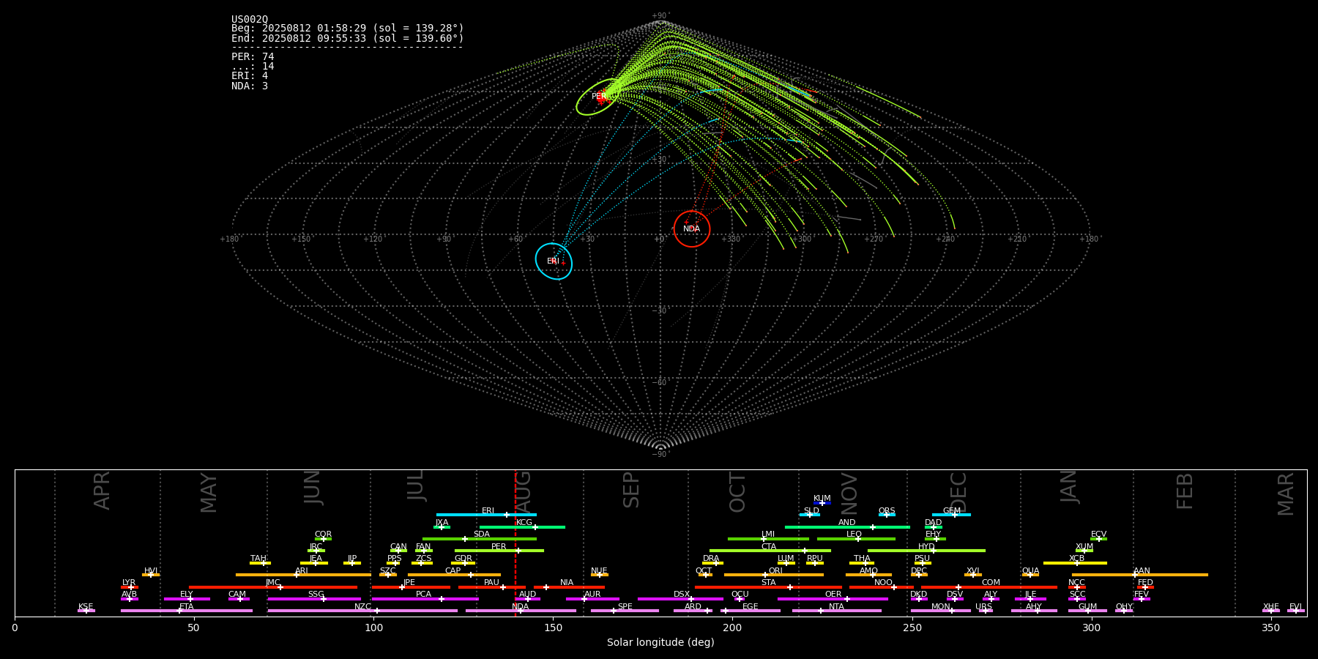Click the 'PER: 74' count in legend
The width and height of the screenshot is (1318, 659).
pyautogui.click(x=253, y=57)
